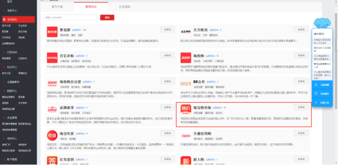The image size is (338, 165).
Task: Open 规则助手 under 规则中心
Action: pos(23,145)
